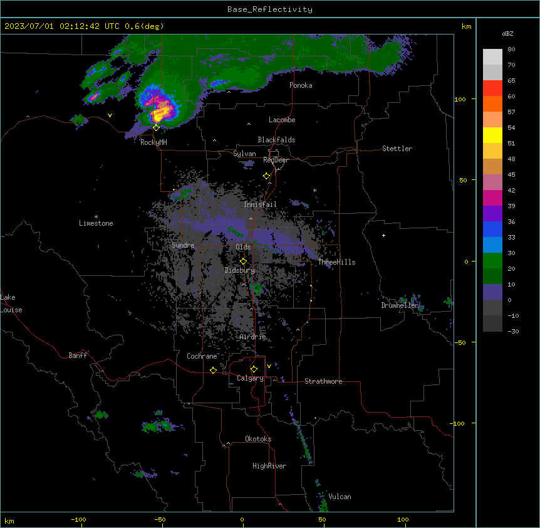540x528 pixels.
Task: Click the yellow diamond marker above Calgary label
Action: [254, 369]
